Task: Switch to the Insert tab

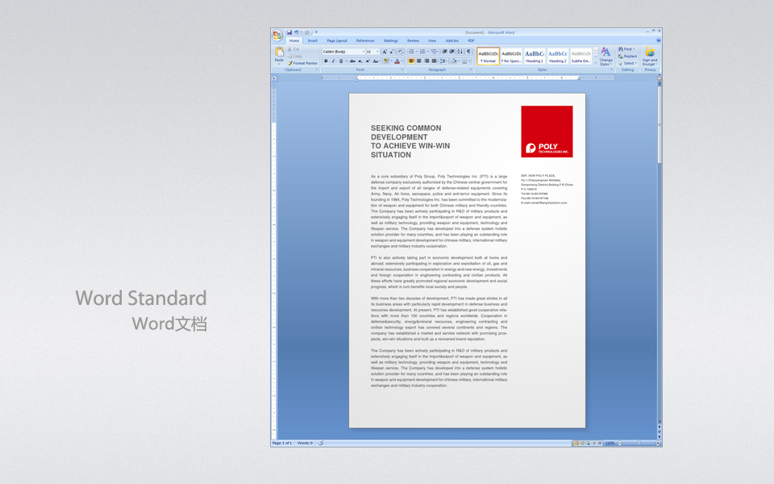Action: (x=313, y=40)
